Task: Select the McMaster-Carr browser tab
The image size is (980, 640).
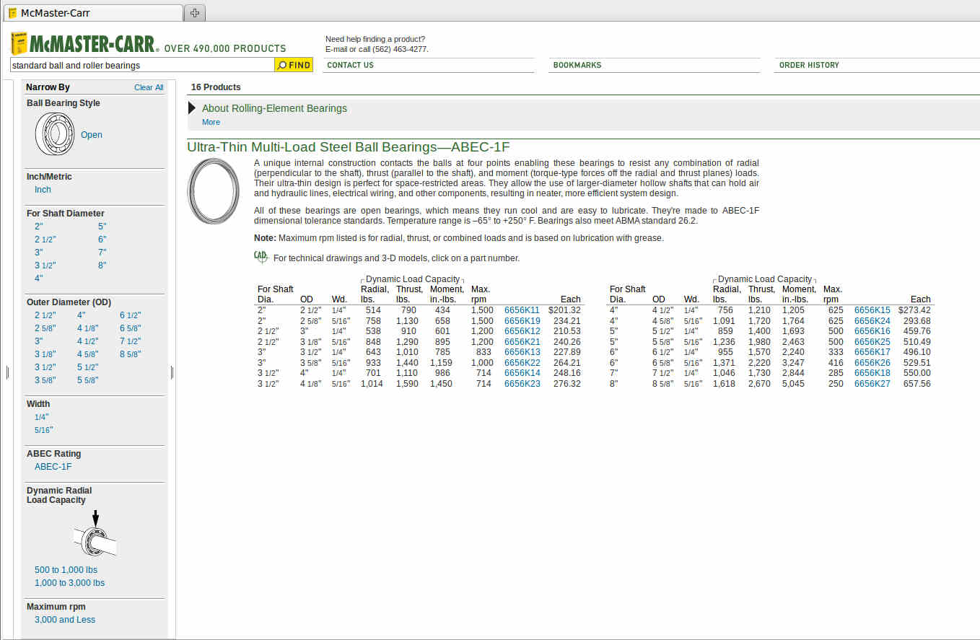Action: tap(94, 13)
